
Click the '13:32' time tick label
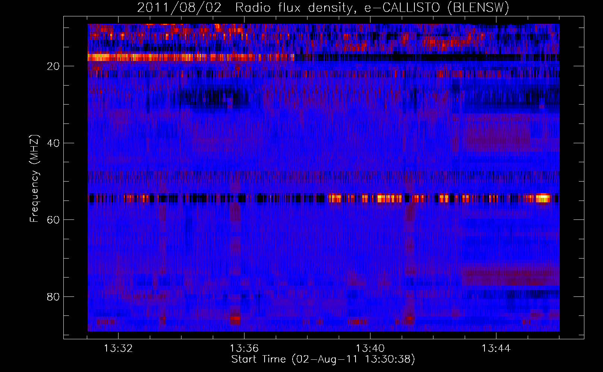(118, 349)
